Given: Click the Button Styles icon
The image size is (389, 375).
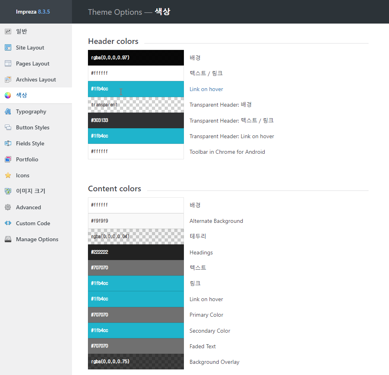Looking at the screenshot, I should point(8,127).
